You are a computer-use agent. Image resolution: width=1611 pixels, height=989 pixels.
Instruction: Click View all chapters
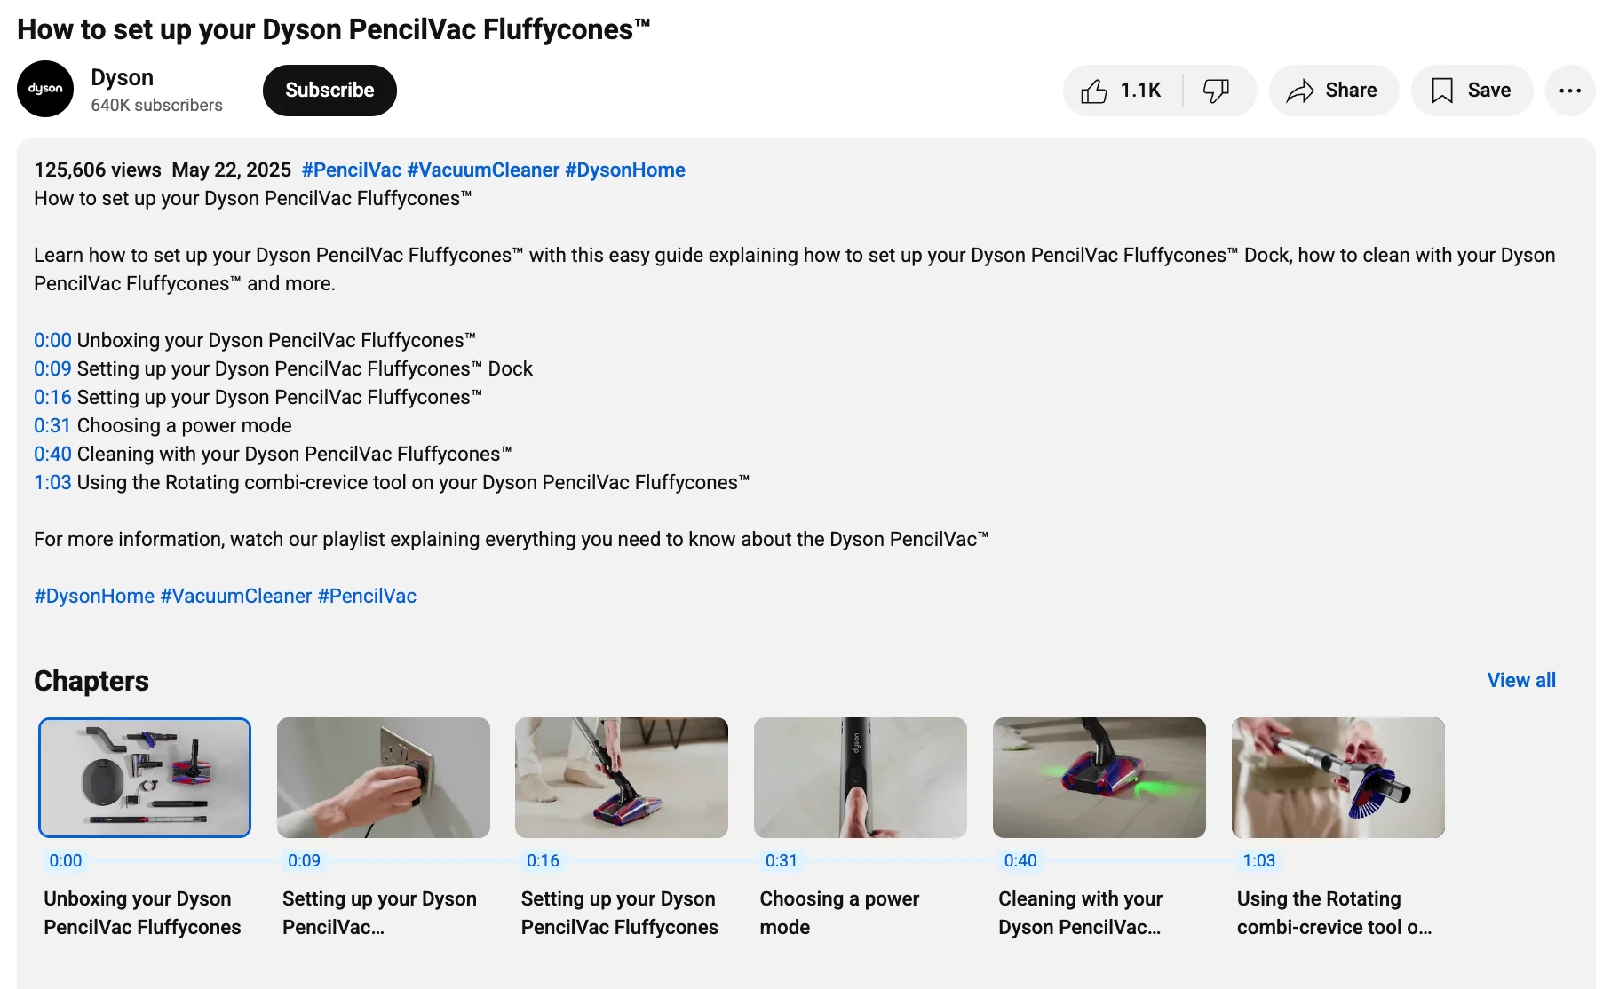(1520, 680)
